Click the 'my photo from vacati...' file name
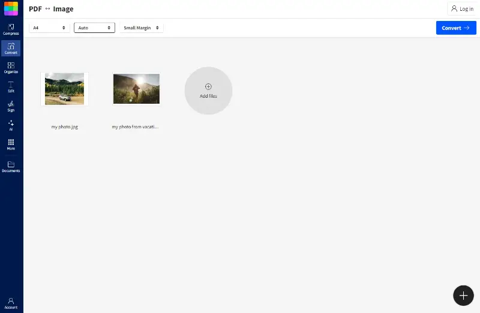 tap(136, 127)
